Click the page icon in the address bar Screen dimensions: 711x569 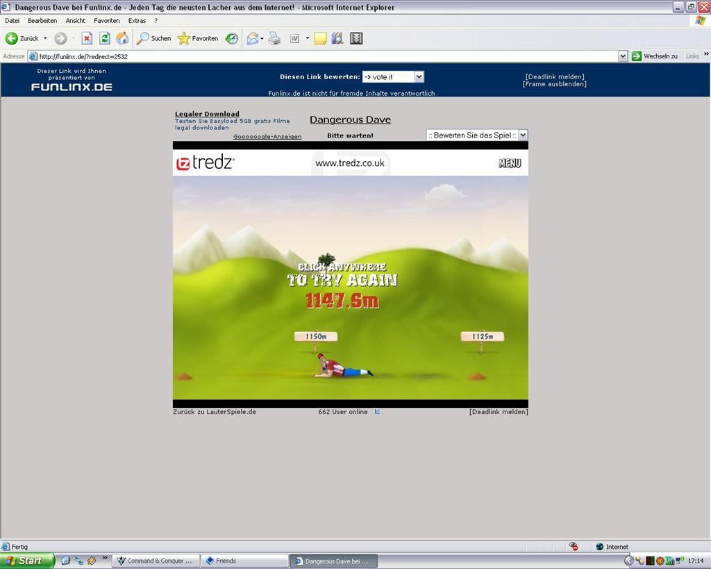click(33, 56)
